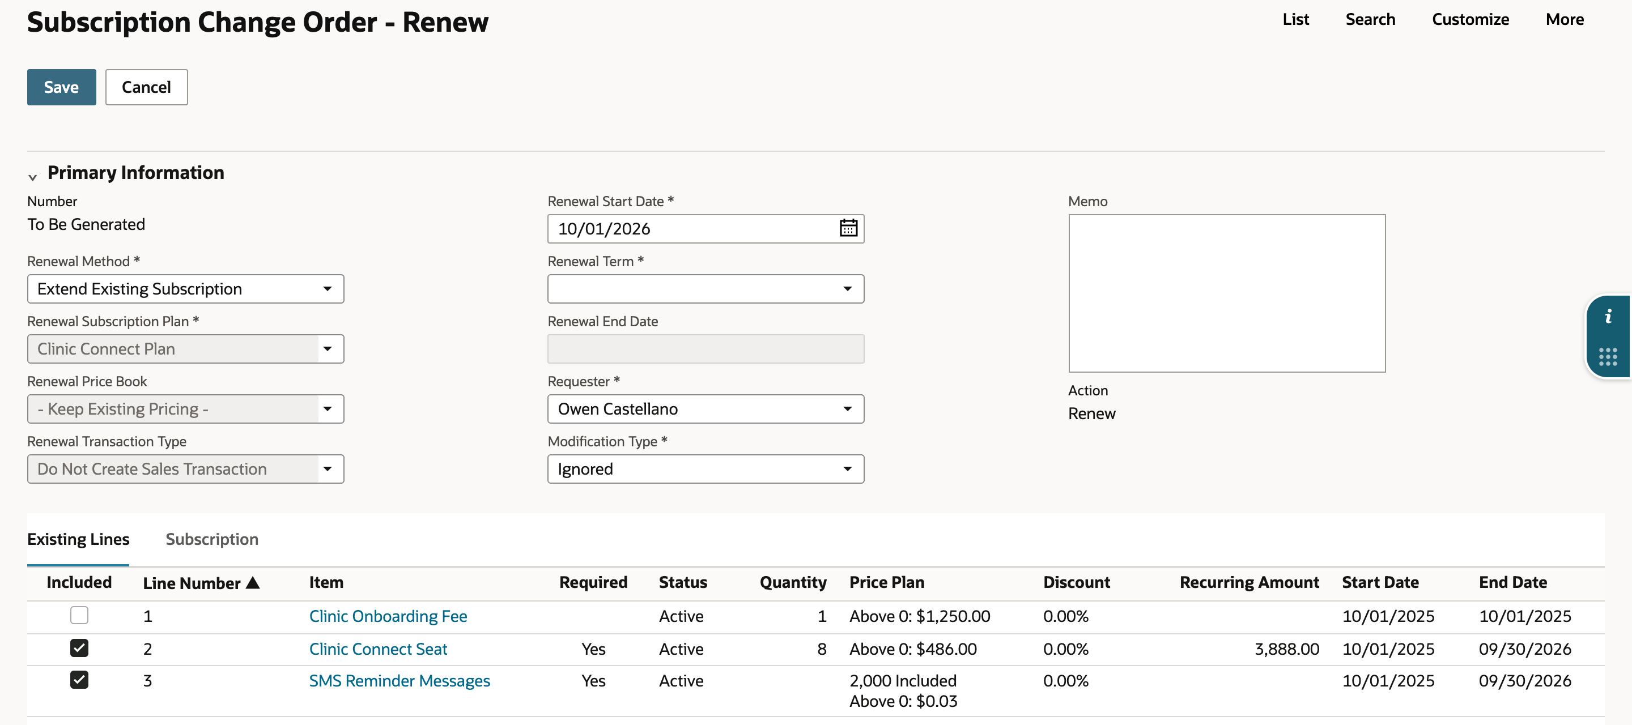Open the empty Renewal Term dropdown
The image size is (1632, 725).
705,289
